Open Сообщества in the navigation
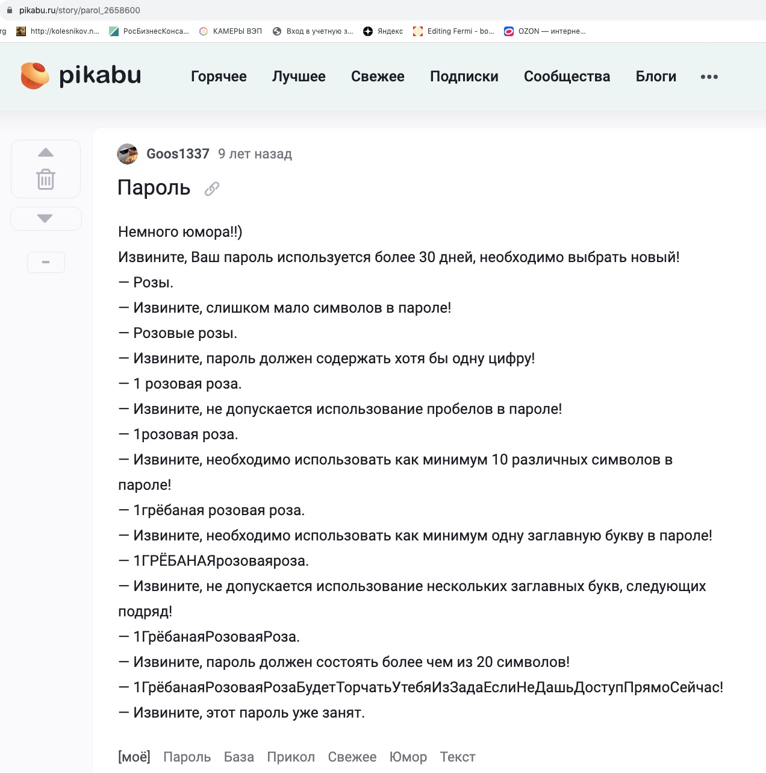The height and width of the screenshot is (773, 766). coord(567,77)
